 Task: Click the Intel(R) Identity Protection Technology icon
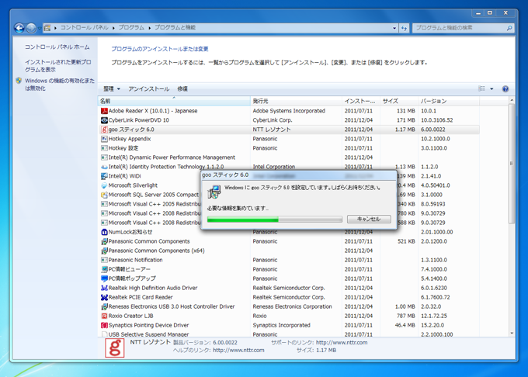pyautogui.click(x=104, y=167)
